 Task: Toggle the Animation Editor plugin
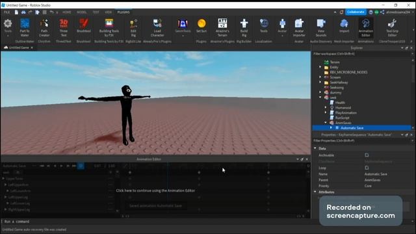pyautogui.click(x=365, y=28)
